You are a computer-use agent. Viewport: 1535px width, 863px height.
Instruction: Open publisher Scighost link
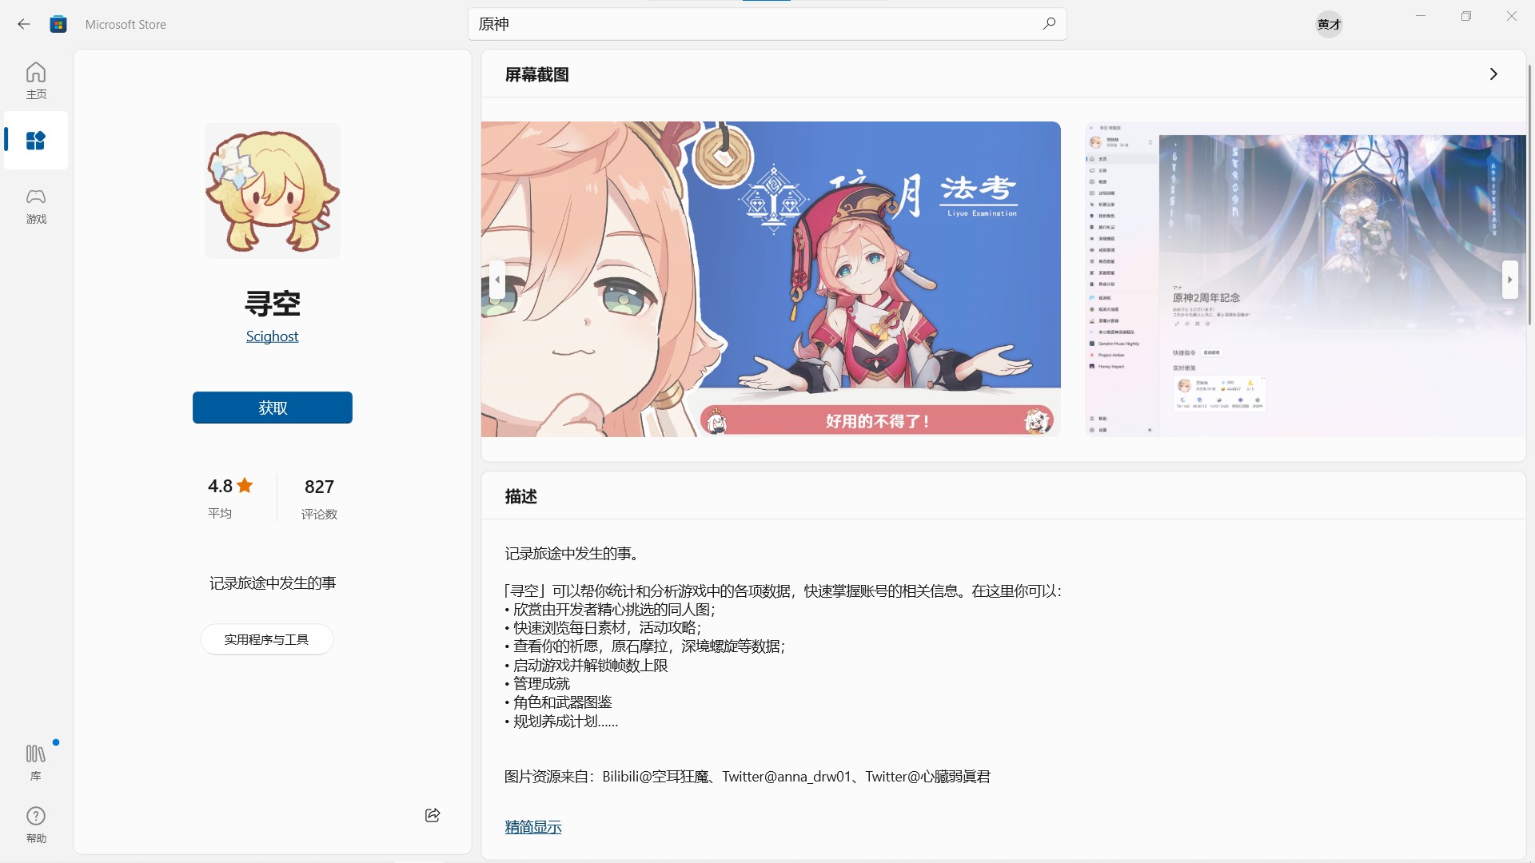coord(273,336)
